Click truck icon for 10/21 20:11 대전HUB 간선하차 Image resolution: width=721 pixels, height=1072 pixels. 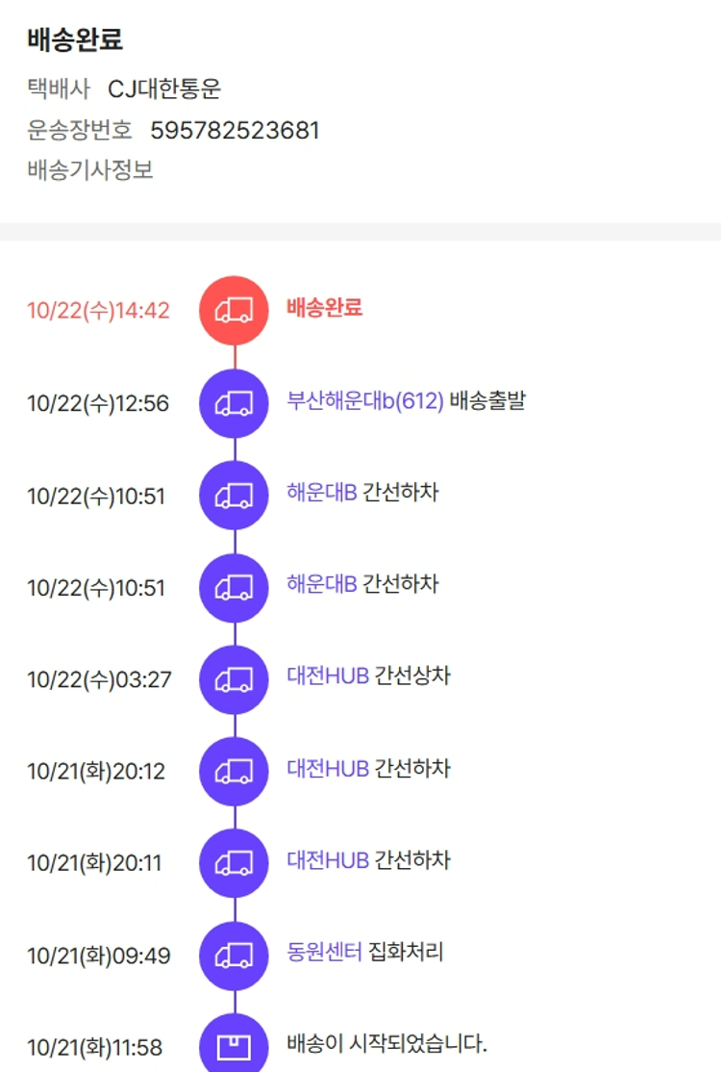(234, 863)
